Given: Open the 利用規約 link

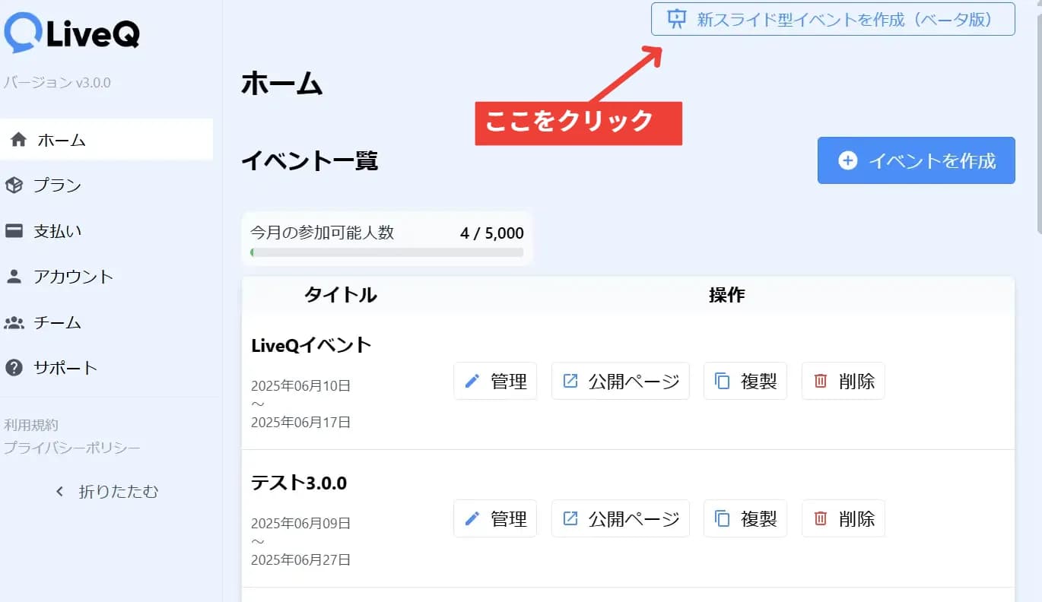Looking at the screenshot, I should 31,425.
